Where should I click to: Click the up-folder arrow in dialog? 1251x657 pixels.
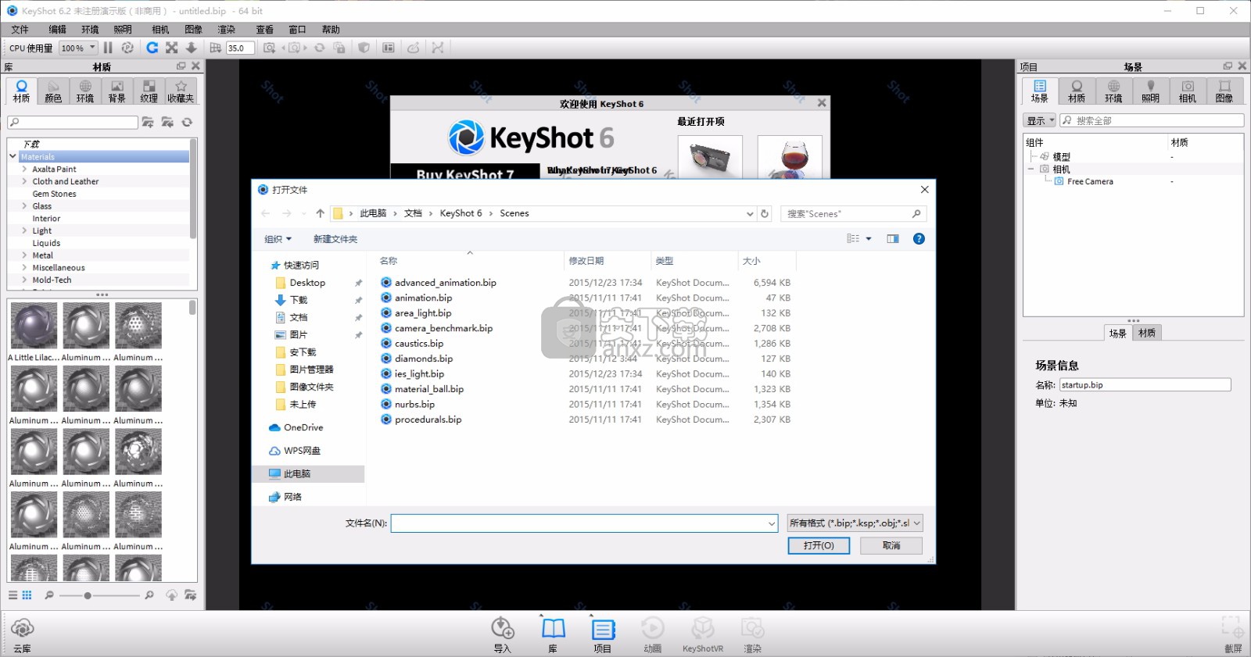click(x=320, y=213)
